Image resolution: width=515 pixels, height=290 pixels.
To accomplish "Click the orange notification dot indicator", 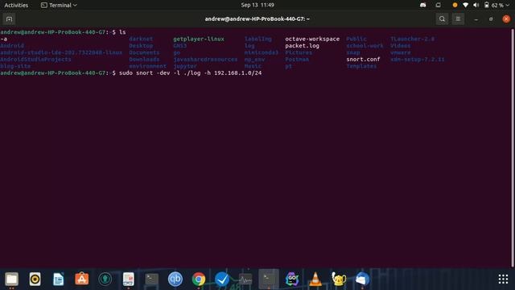I will 455,5.
